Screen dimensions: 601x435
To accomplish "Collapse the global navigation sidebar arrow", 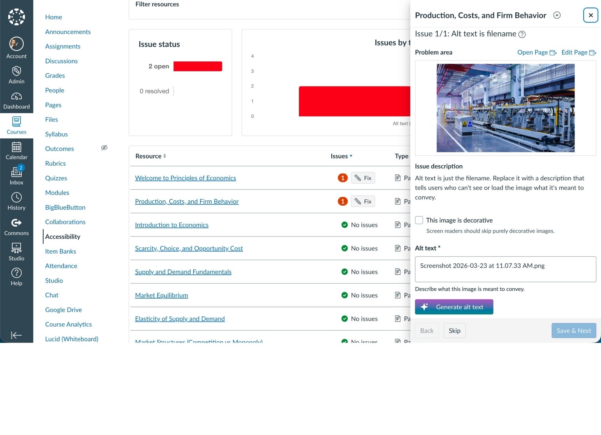I will 16,335.
